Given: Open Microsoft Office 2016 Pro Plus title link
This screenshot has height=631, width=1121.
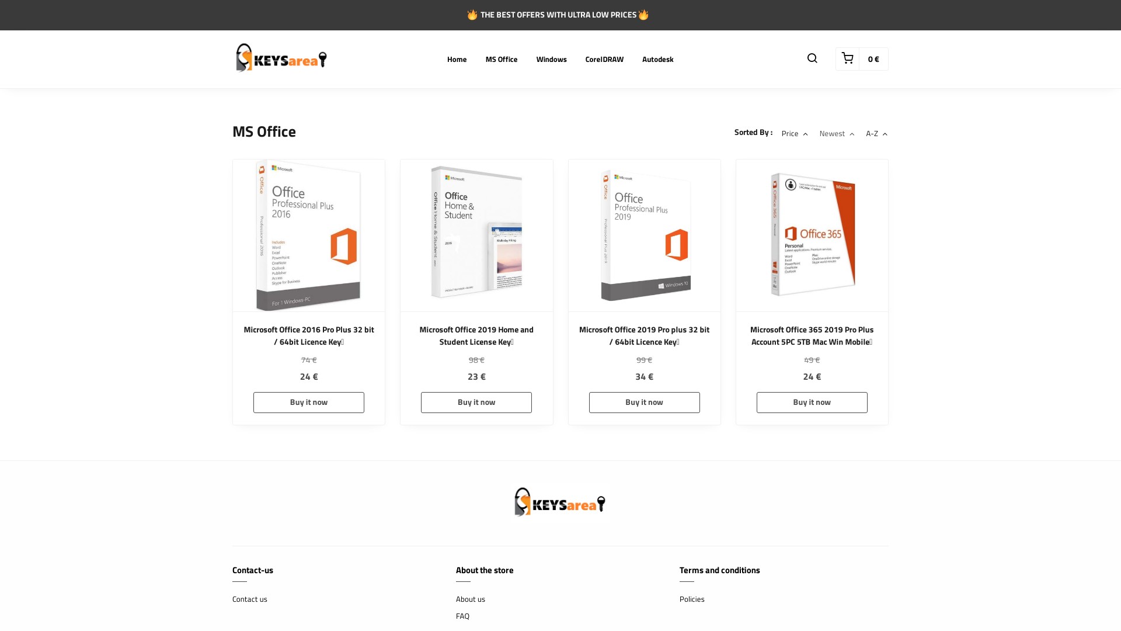Looking at the screenshot, I should (309, 336).
